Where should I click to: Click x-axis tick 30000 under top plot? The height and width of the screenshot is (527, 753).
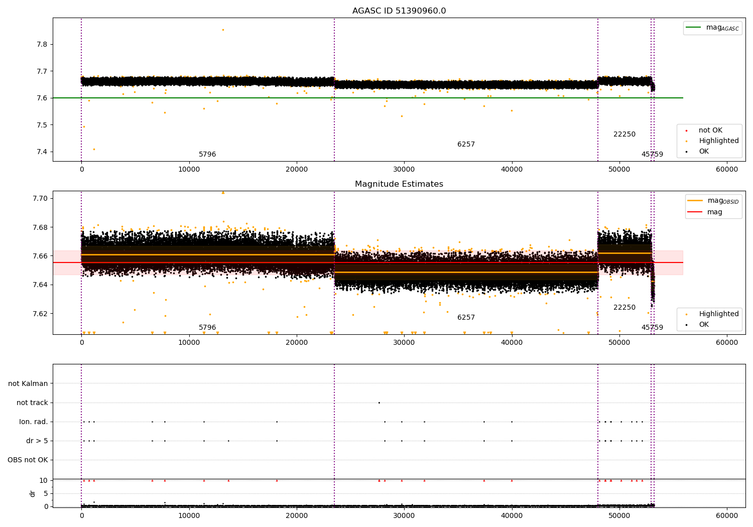click(404, 170)
